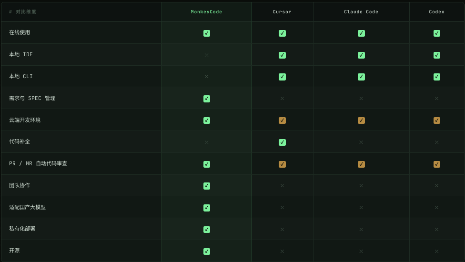Click the MonkeyCode column header

206,12
